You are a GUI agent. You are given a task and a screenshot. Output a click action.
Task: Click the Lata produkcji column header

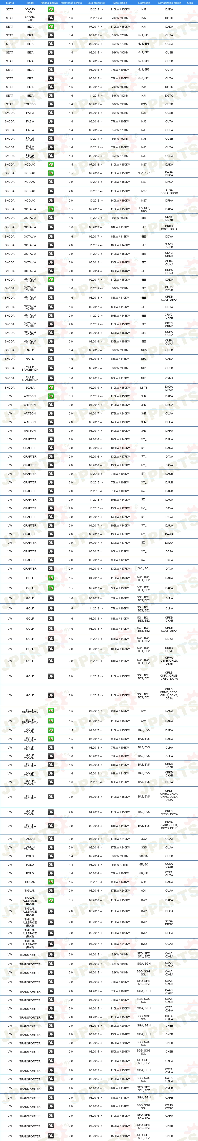tap(96, 3)
